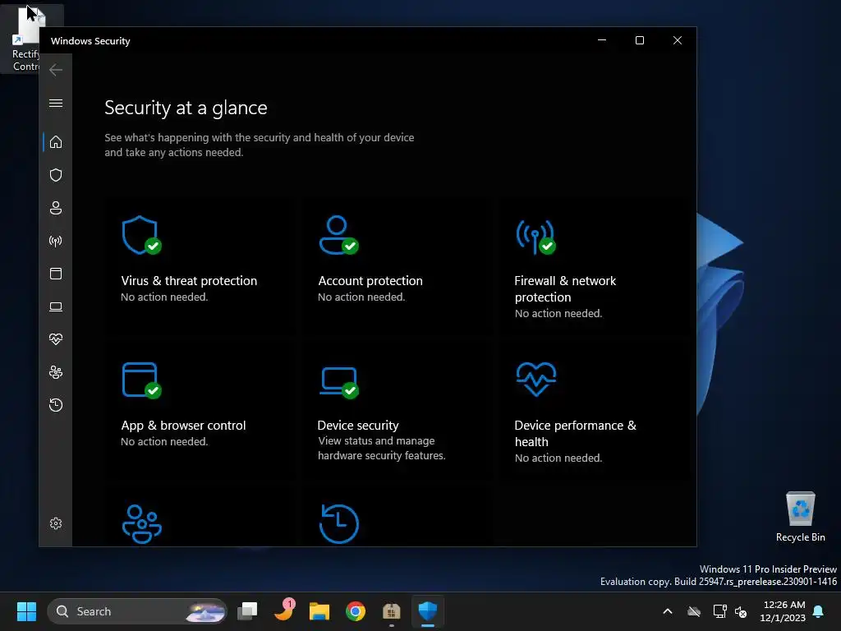
Task: Click 'Security at a glance' heading
Action: [186, 108]
